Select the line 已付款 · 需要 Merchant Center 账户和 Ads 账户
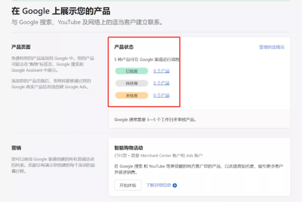302x202 pixels. point(158,156)
